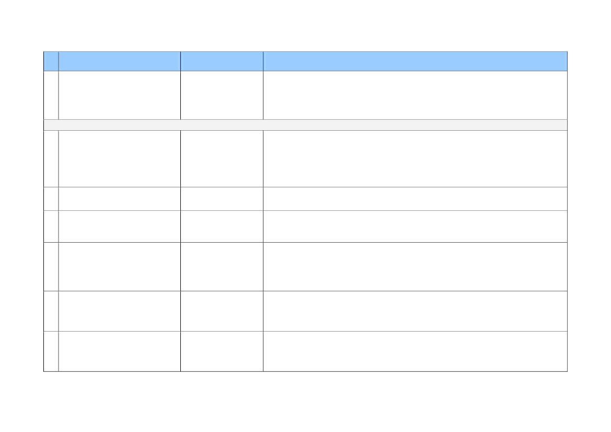Click second-column cell in second-to-last row
The height and width of the screenshot is (432, 611).
click(119, 311)
